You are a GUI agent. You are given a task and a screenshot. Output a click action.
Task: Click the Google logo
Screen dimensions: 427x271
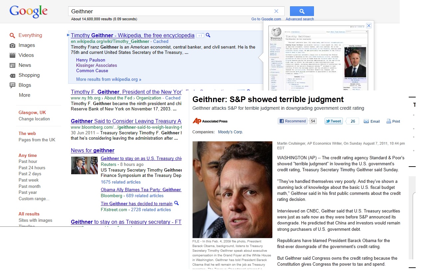click(29, 12)
